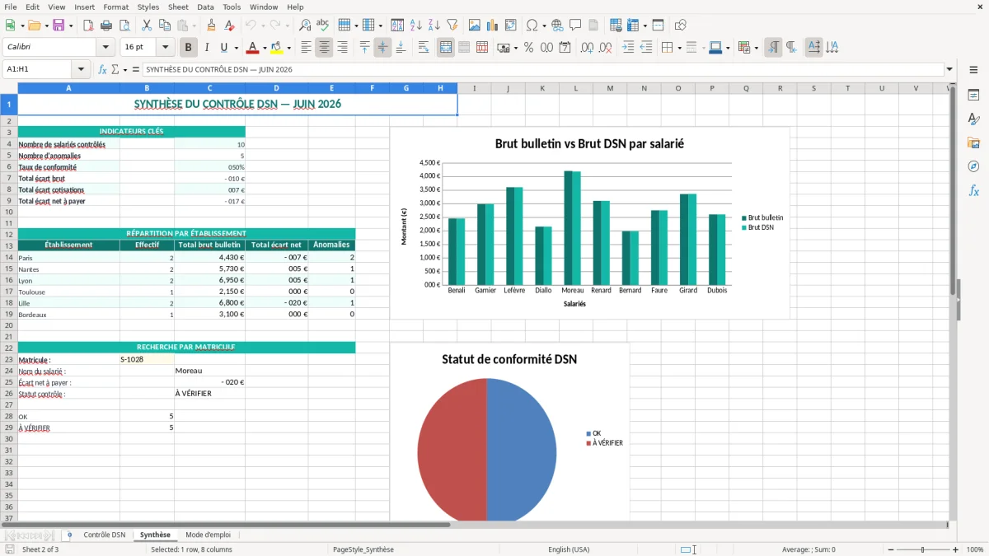The width and height of the screenshot is (989, 556).
Task: Click the zoom in plus button
Action: coord(956,549)
